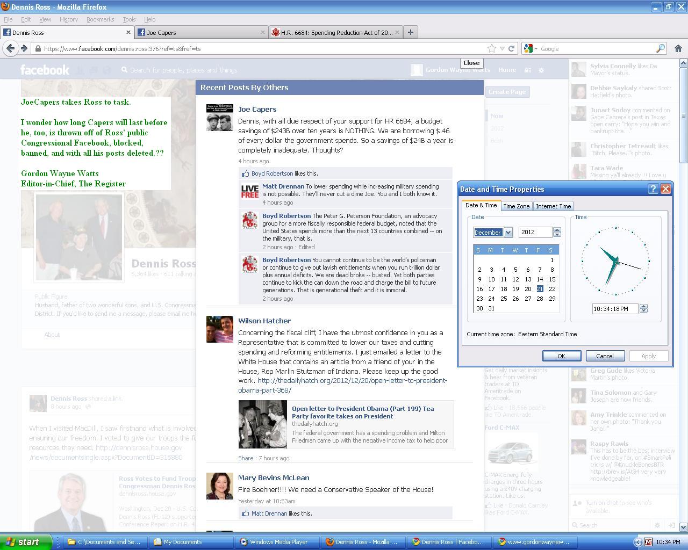688x550 pixels.
Task: Click the help question mark in dialog
Action: (x=653, y=189)
